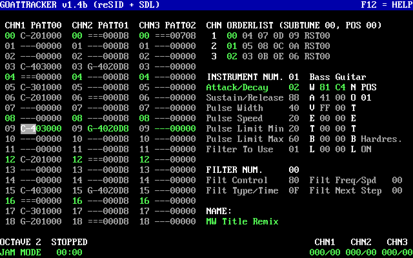
Task: Click the CHN3 status label at bottom
Action: [x=397, y=242]
